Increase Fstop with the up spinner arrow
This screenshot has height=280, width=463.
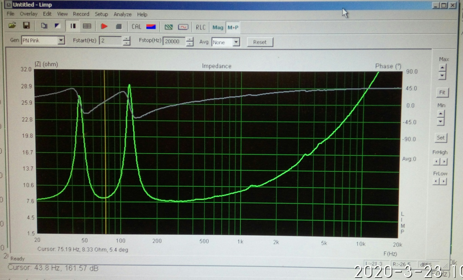click(190, 39)
